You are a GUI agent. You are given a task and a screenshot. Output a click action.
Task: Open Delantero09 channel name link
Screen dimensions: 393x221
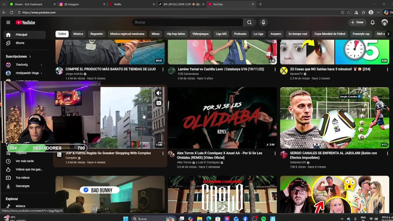pos(298,163)
